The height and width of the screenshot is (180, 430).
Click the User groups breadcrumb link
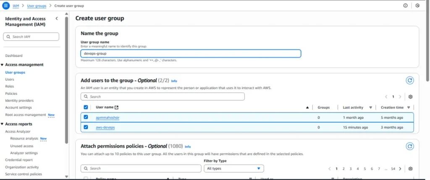(37, 5)
